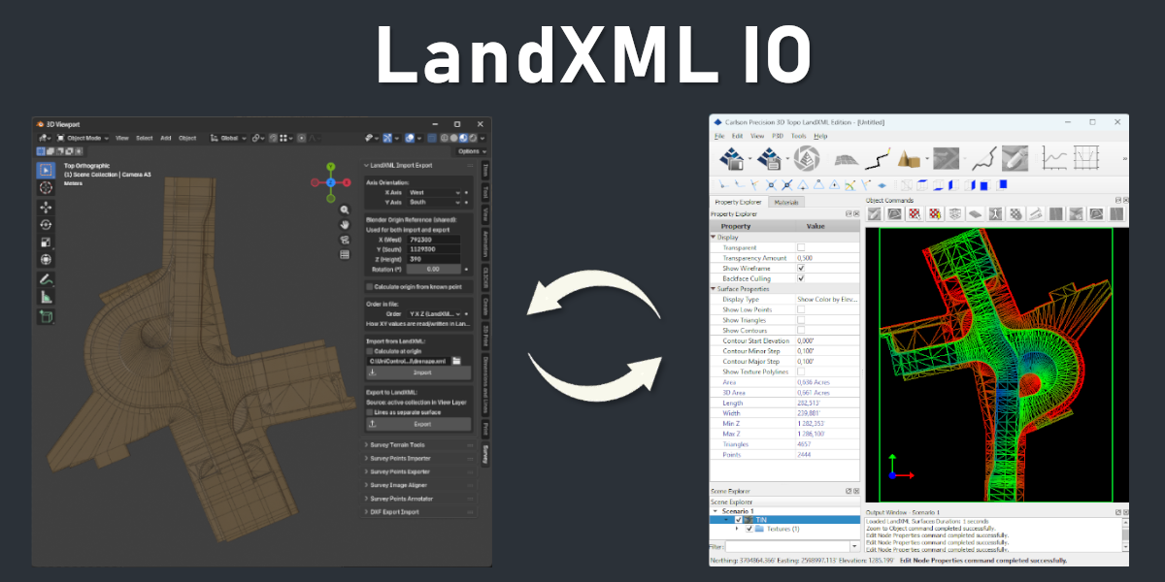Uncheck the Show Wireframe checkbox

click(801, 268)
